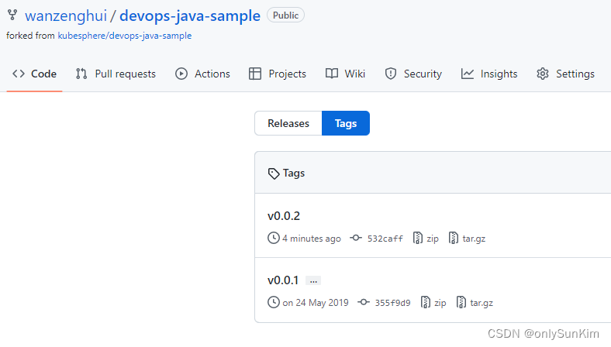
Task: Click the zip archive icon for v0.0.2
Action: point(417,238)
